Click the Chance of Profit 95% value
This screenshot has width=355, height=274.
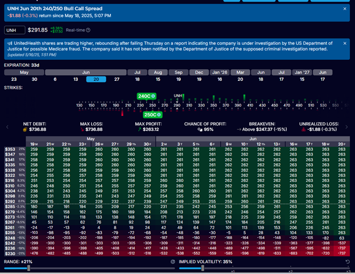[x=209, y=130]
